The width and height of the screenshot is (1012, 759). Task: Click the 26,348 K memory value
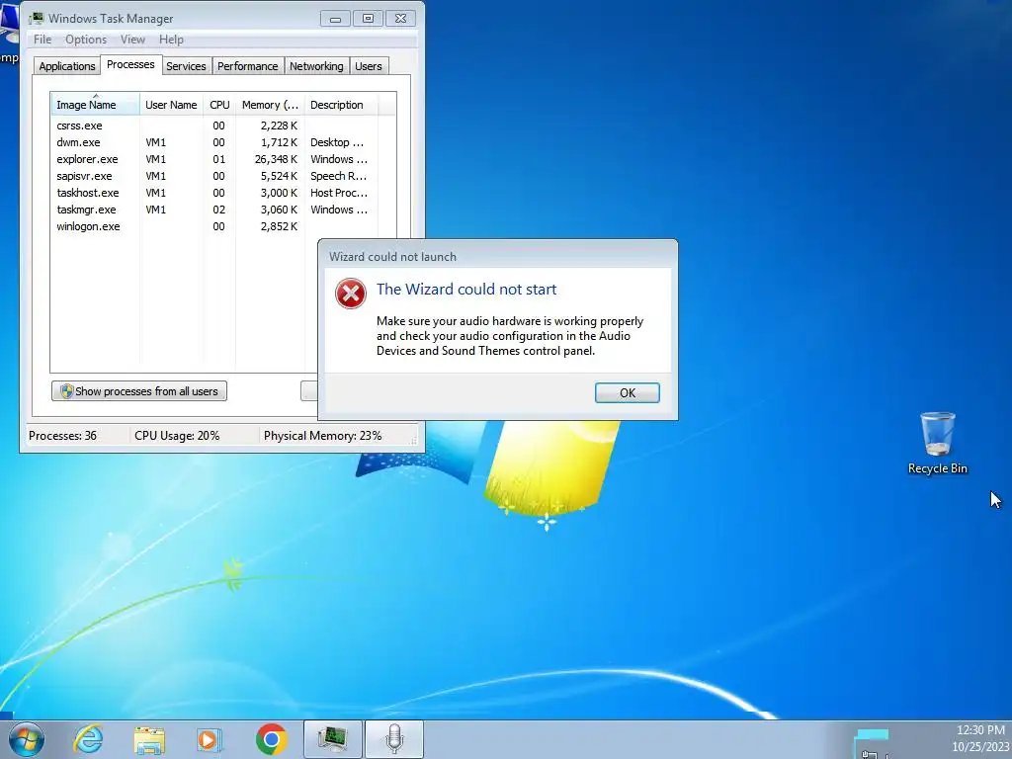coord(276,159)
